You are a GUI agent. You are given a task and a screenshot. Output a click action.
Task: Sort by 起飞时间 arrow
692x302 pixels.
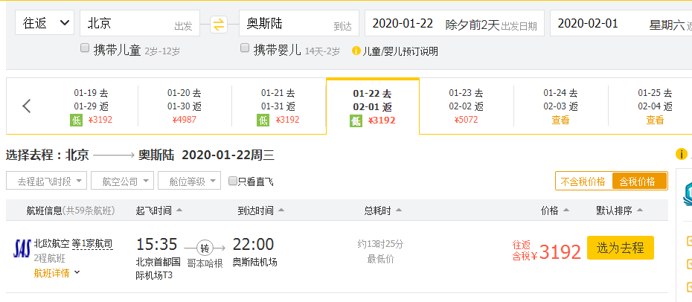pyautogui.click(x=179, y=211)
